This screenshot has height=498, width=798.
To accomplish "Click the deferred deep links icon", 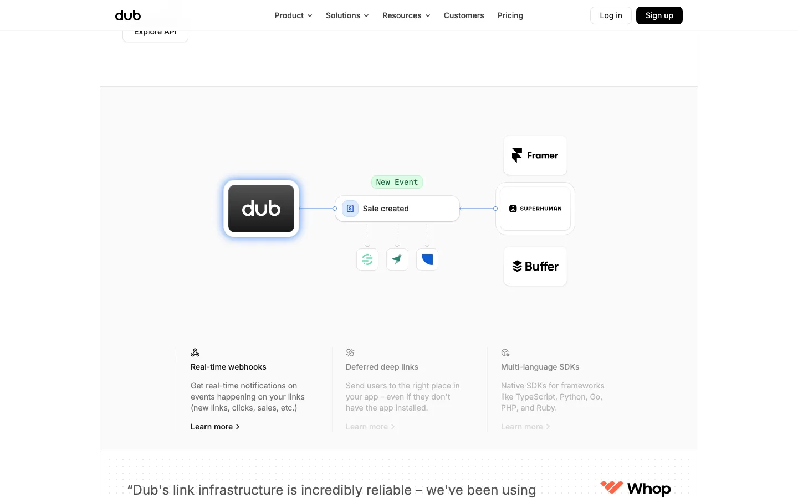I will (x=350, y=352).
